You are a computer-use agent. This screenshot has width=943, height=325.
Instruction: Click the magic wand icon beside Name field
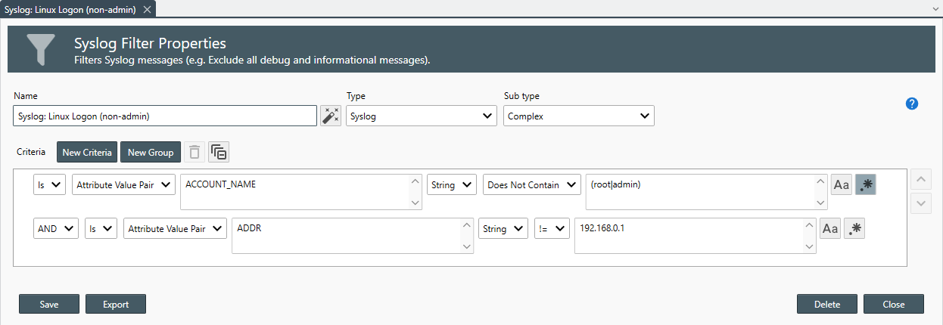(x=331, y=116)
